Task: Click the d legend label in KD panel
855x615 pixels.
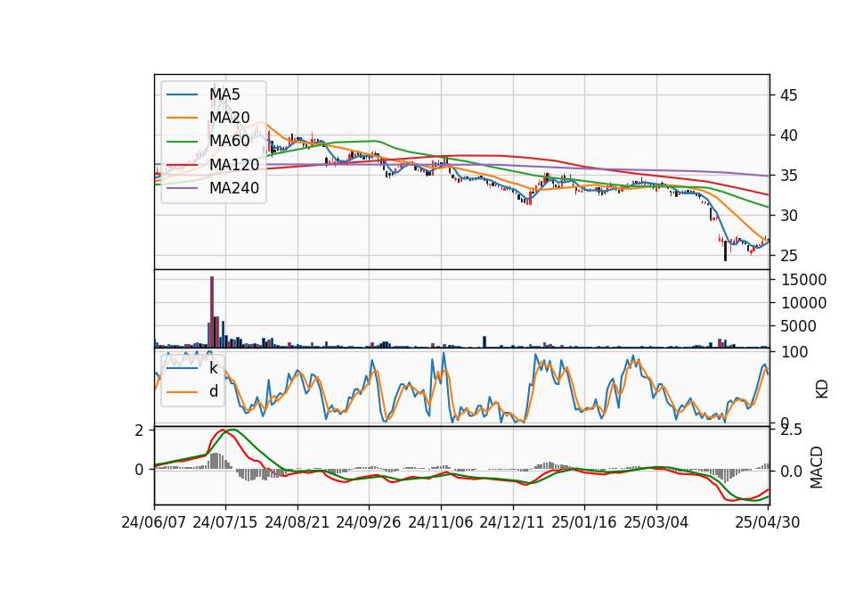Action: [x=213, y=391]
